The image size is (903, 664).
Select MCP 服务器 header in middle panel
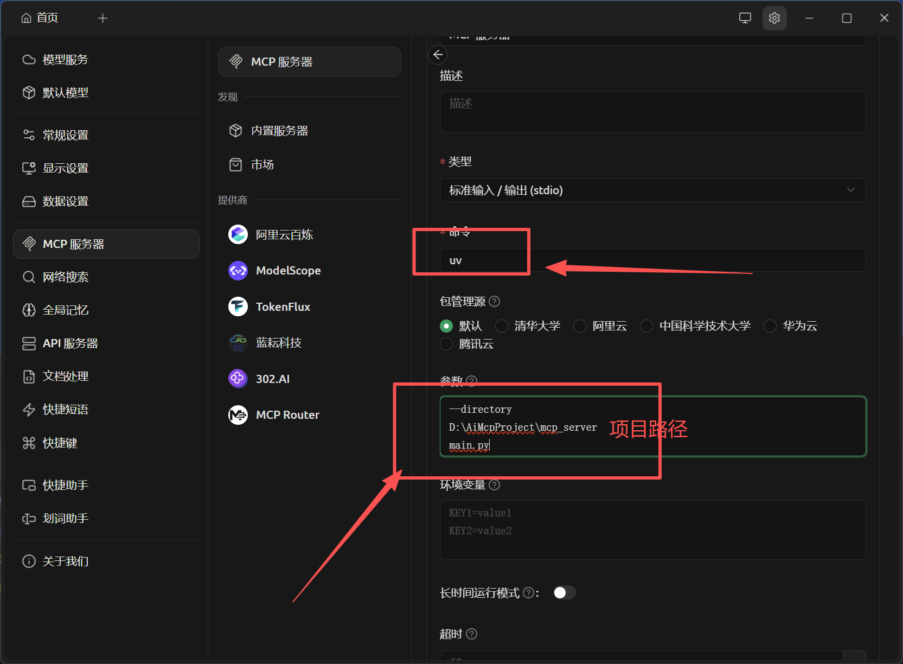pyautogui.click(x=310, y=62)
